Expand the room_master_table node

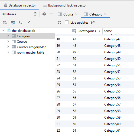[x=8, y=52]
